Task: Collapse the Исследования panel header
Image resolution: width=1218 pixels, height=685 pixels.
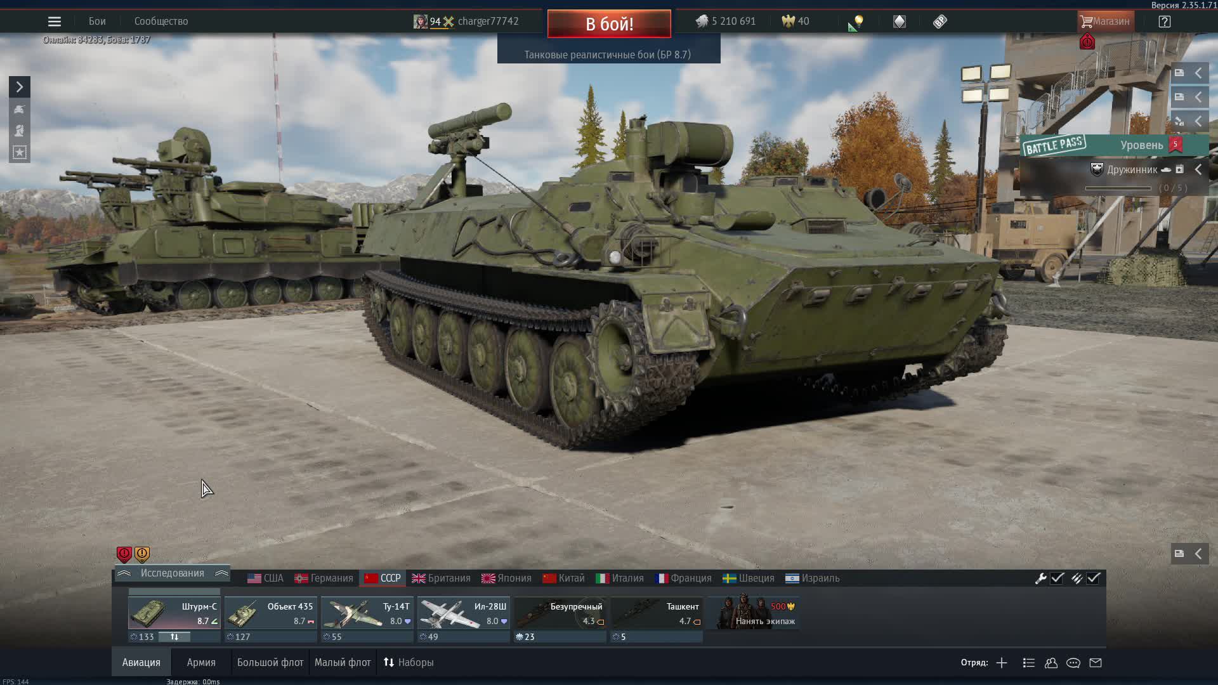Action: (x=171, y=573)
